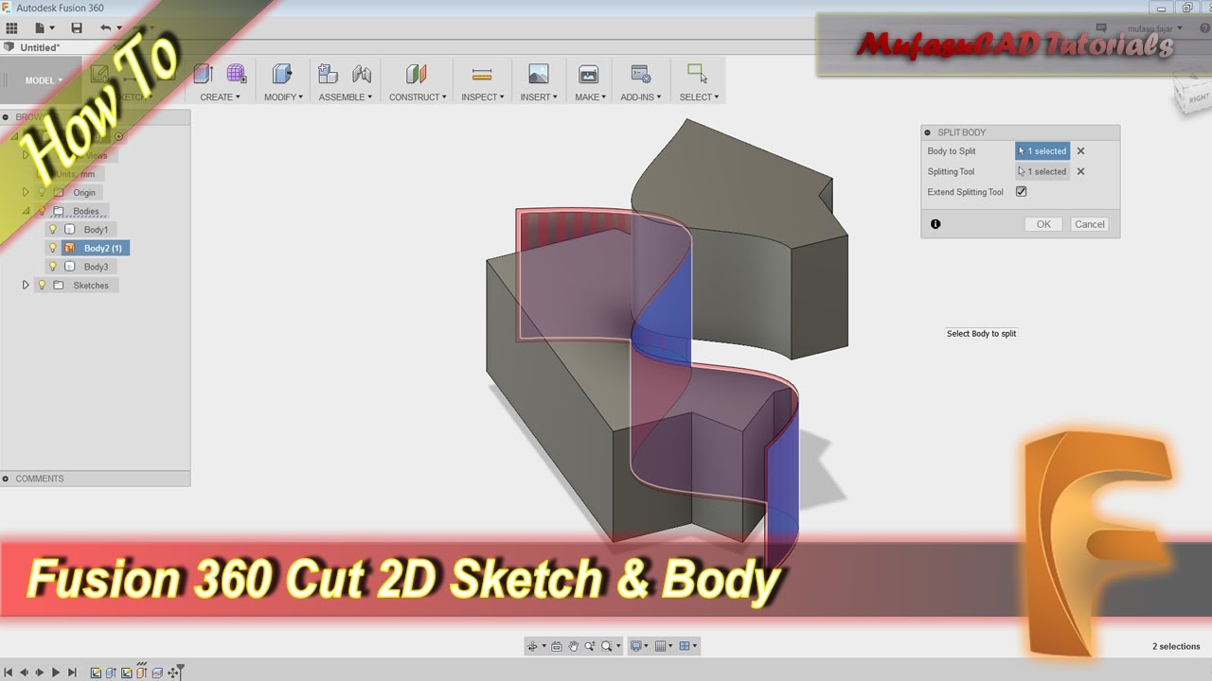
Task: Toggle visibility bulb of Body3
Action: tap(53, 267)
